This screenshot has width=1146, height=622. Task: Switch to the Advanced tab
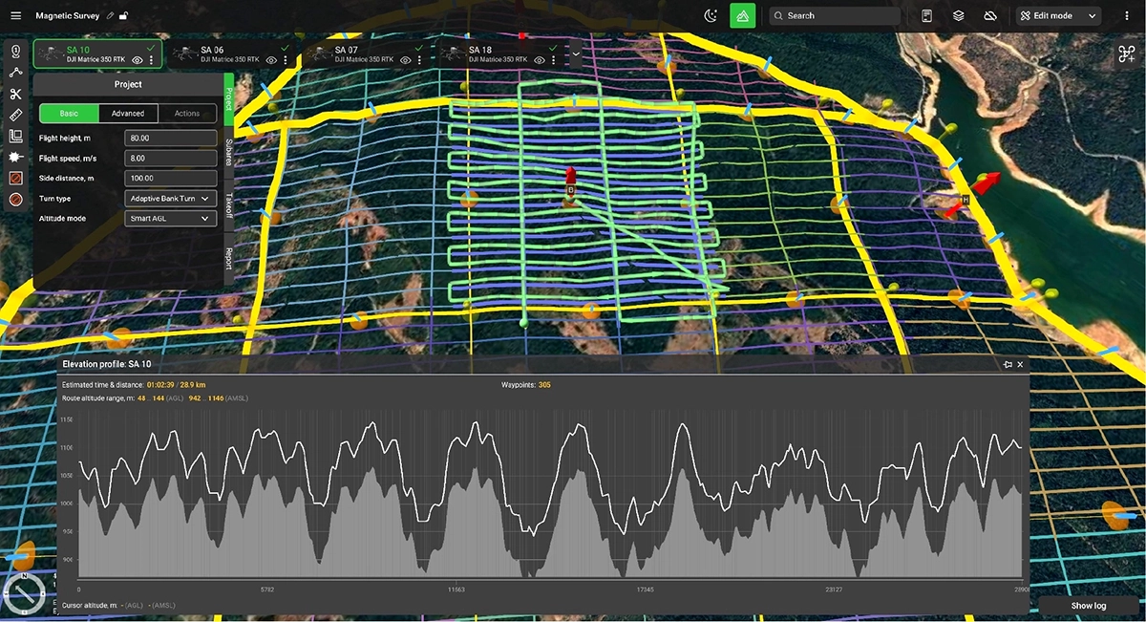click(x=129, y=113)
